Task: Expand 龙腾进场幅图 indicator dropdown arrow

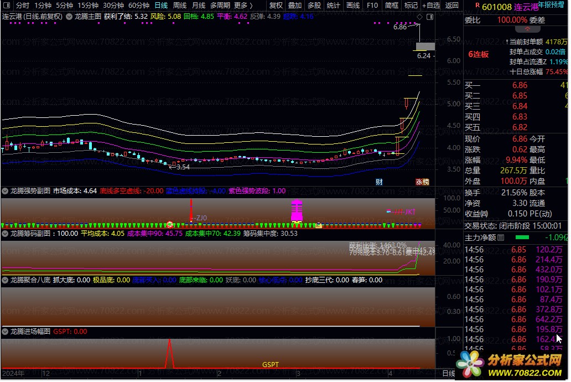Action: [x=5, y=331]
